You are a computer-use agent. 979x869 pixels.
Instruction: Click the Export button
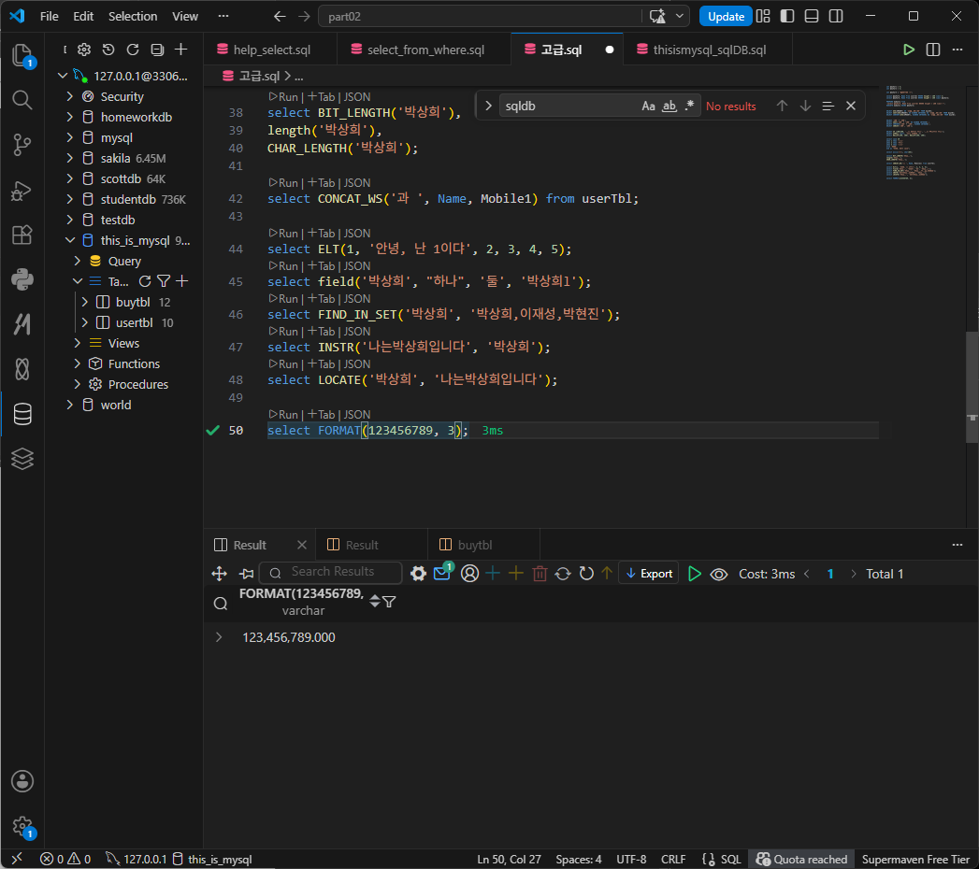649,574
